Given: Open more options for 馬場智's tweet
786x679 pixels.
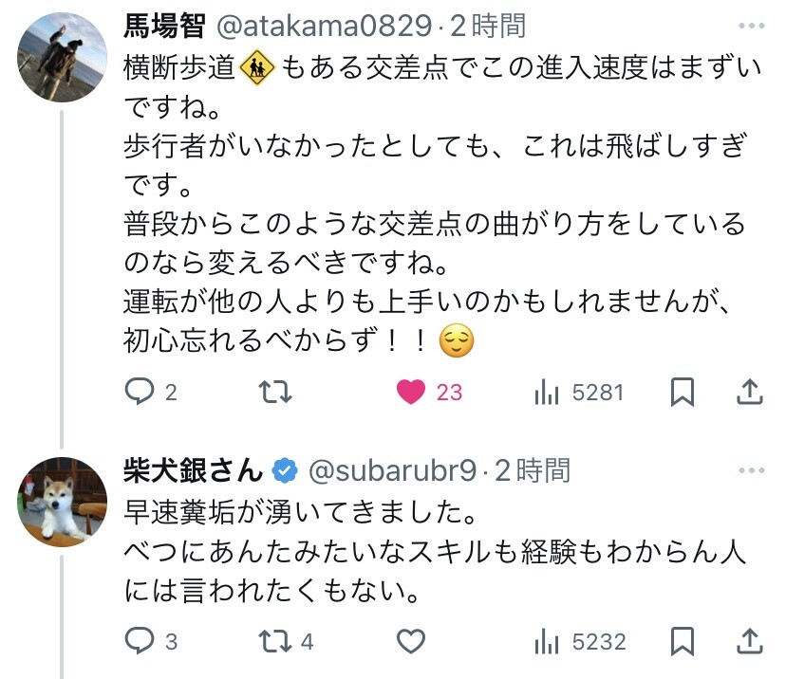Looking at the screenshot, I should tap(752, 26).
